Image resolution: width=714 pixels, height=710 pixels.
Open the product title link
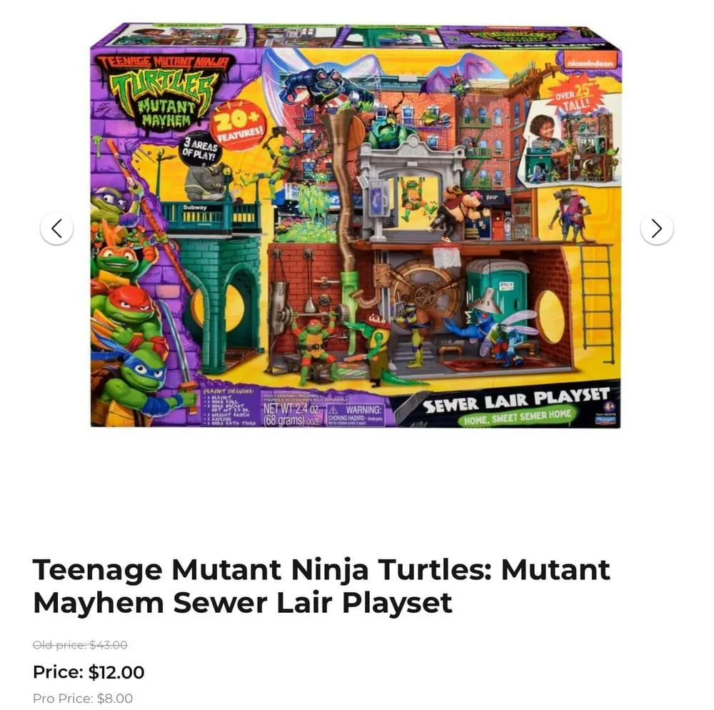tap(321, 586)
